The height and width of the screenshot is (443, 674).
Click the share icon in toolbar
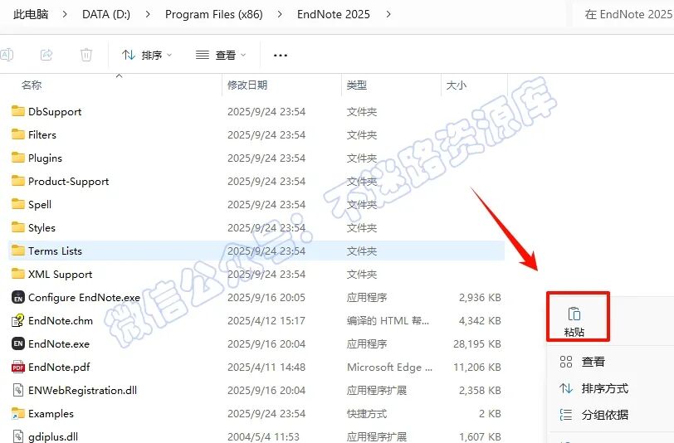[x=46, y=55]
